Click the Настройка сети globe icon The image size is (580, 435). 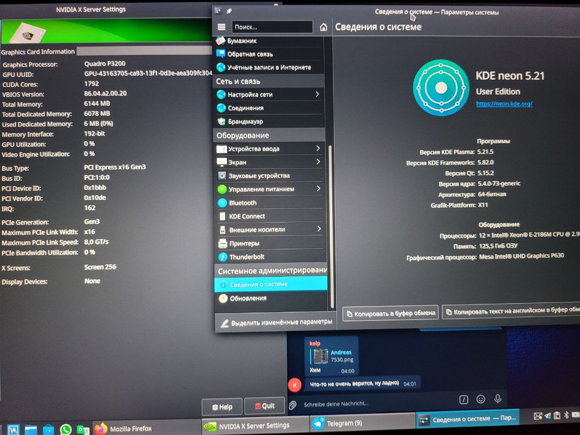coord(221,94)
